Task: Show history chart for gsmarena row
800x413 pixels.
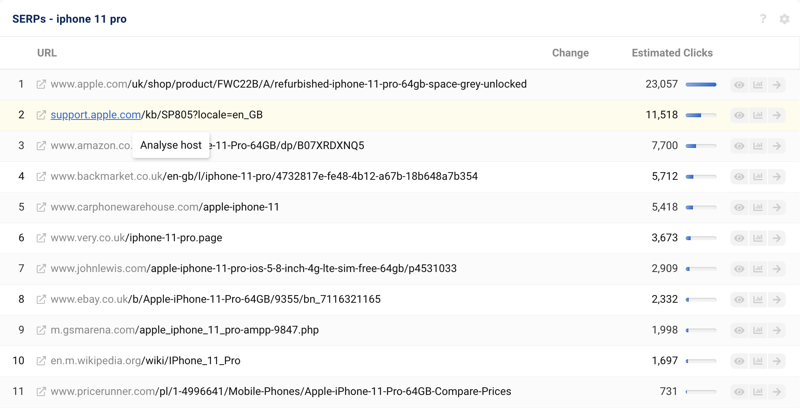Action: pos(758,330)
